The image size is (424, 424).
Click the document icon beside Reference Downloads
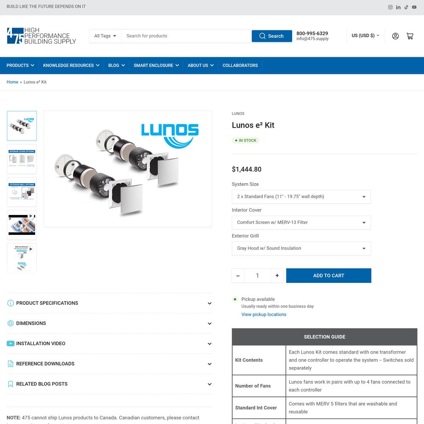[x=11, y=364]
